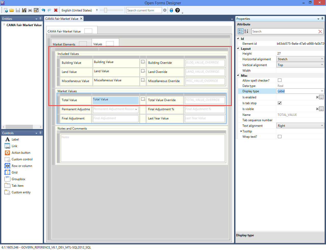Image resolution: width=326 pixels, height=250 pixels.
Task: Switch to categorized property view icon
Action: (240, 31)
